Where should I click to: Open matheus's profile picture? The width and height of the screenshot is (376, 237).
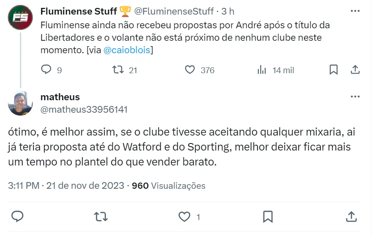pos(20,103)
